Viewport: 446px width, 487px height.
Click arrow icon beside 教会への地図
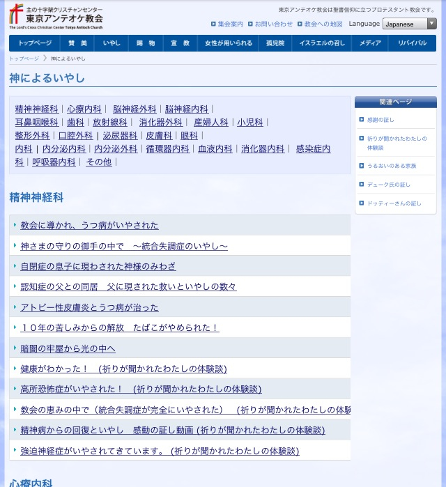(x=300, y=24)
